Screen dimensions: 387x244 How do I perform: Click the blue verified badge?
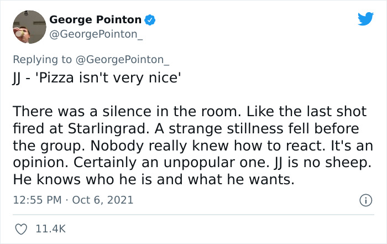click(149, 20)
